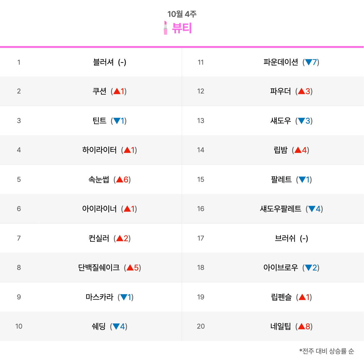Click the red up arrow beside 네일팁
Screen dimensions: 364x364
click(x=301, y=326)
